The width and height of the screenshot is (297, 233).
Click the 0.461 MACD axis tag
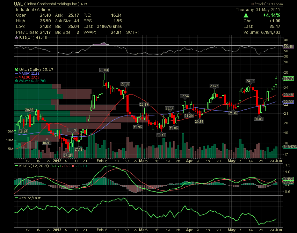(x=288, y=179)
